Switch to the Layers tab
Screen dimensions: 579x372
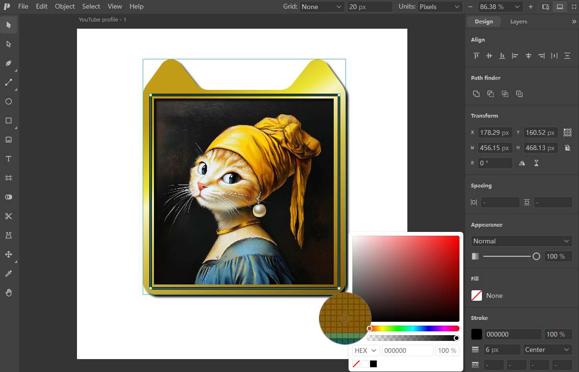518,22
